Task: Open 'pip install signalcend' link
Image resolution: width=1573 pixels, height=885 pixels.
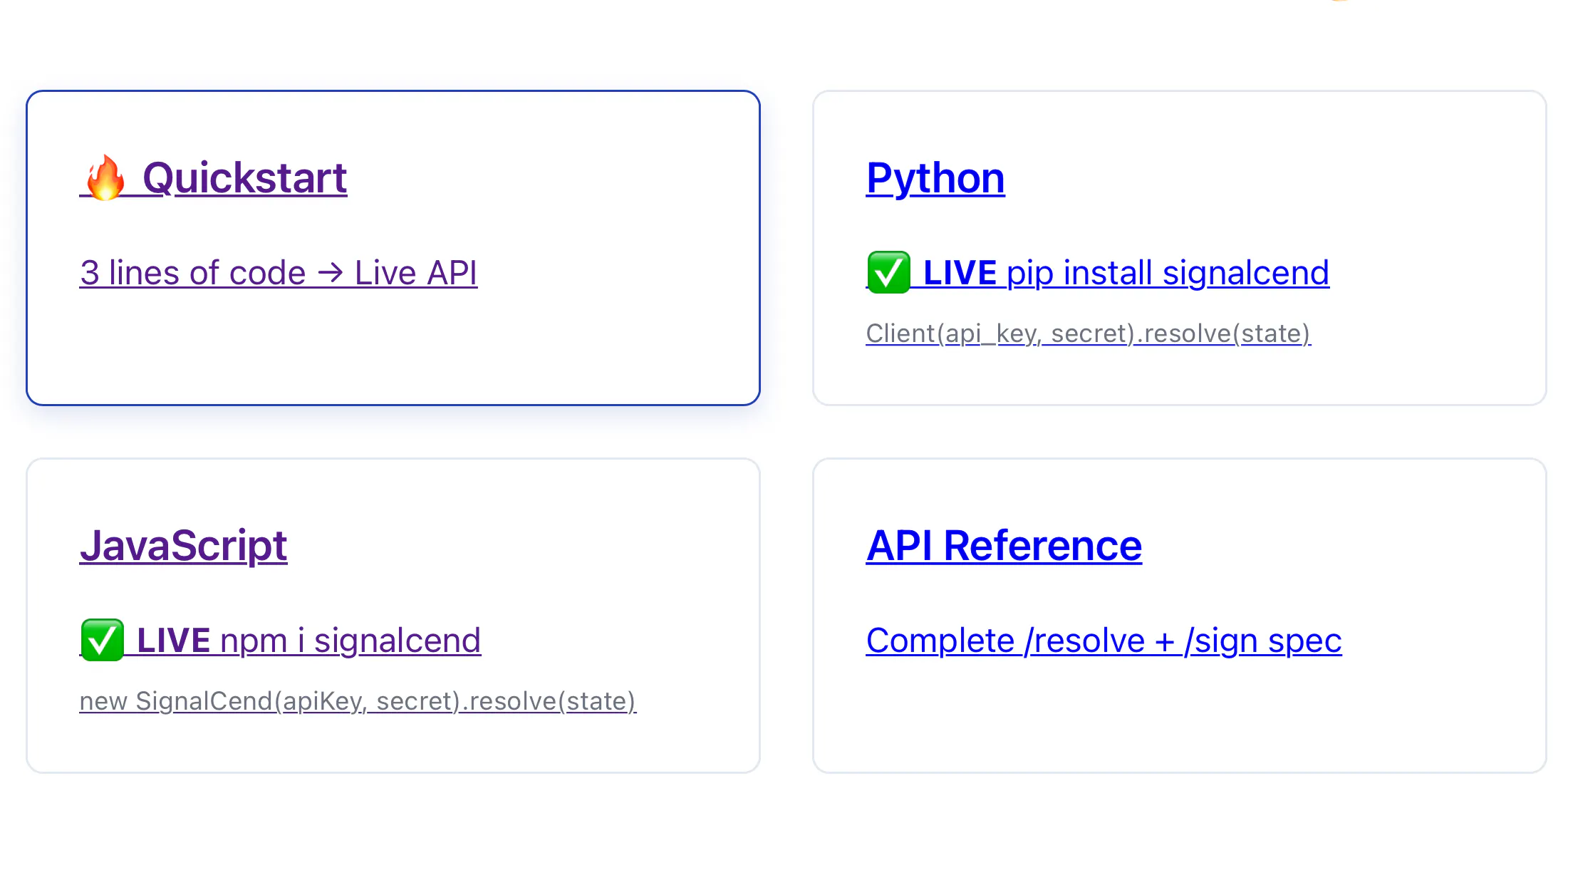Action: (x=1168, y=273)
